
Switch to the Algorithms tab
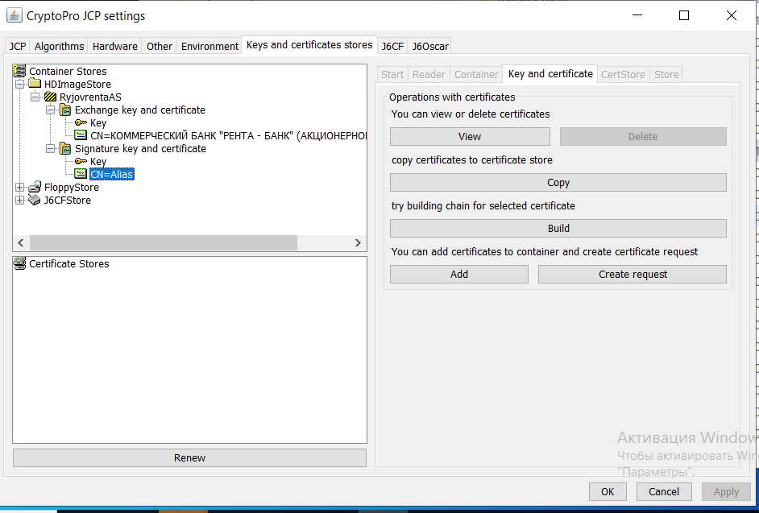point(59,46)
